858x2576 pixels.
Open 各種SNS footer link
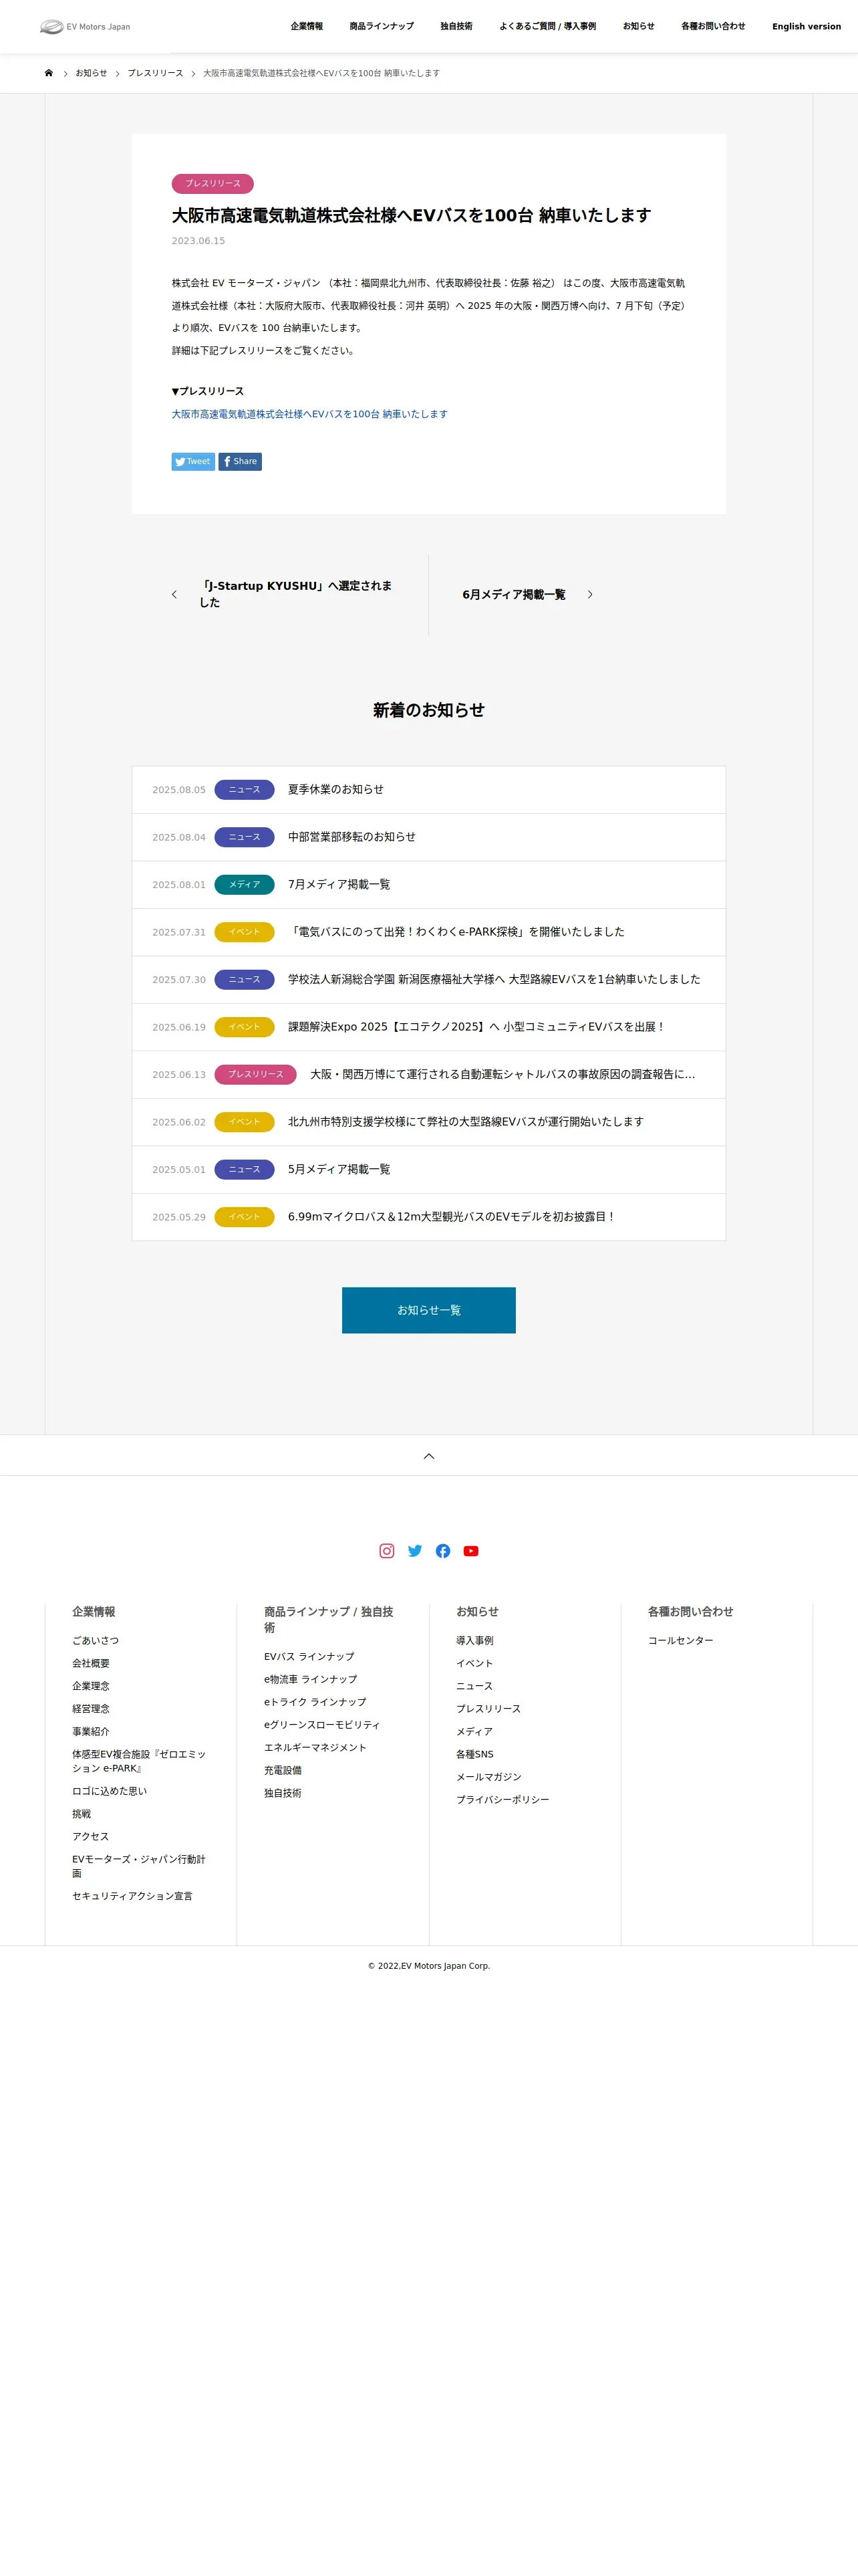point(474,1755)
